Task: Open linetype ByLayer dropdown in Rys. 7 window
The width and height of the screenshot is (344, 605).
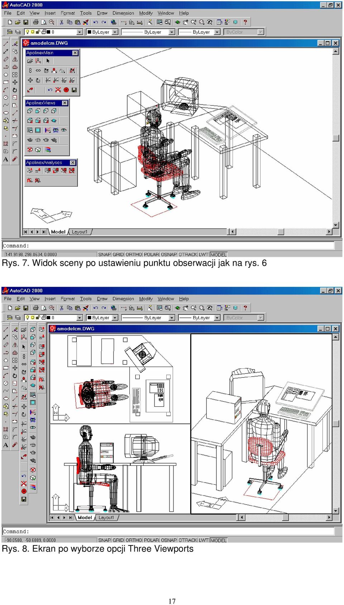Action: [x=172, y=32]
